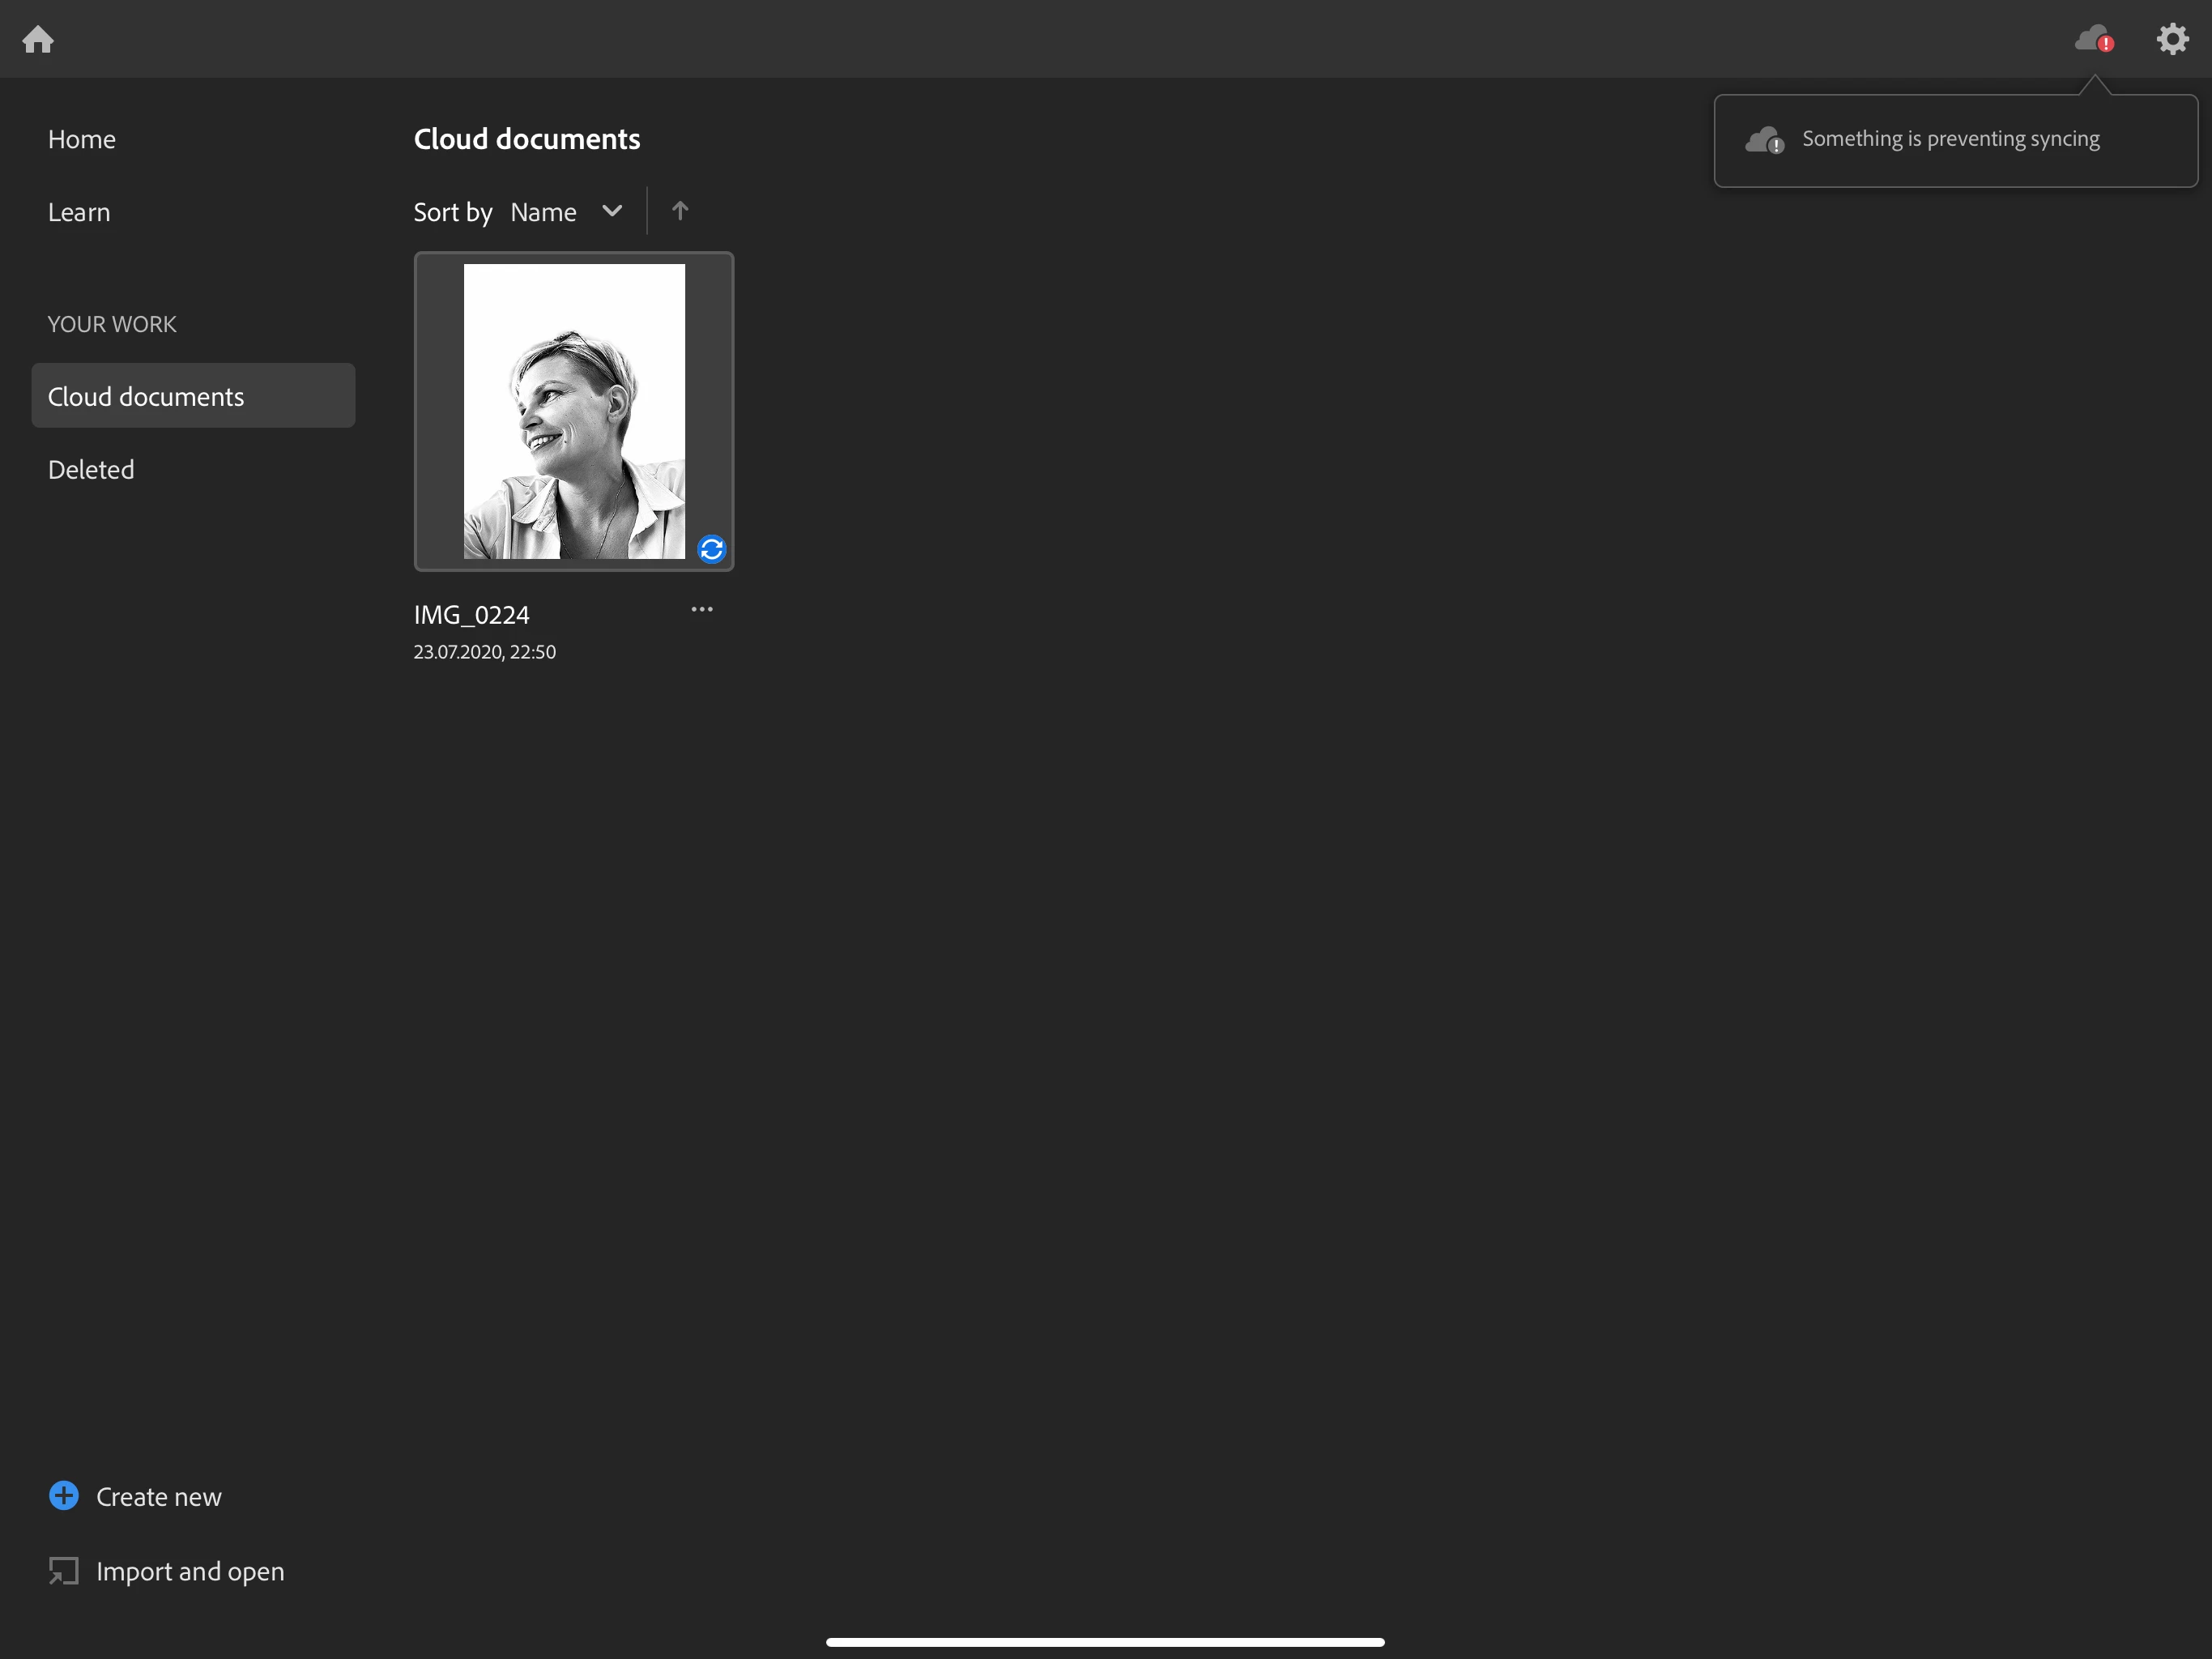
Task: Open Deleted documents in sidebar
Action: (91, 469)
